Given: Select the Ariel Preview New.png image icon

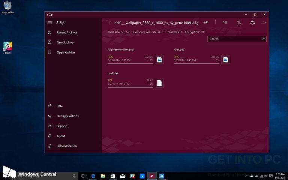Looking at the screenshot, I should point(159,60).
